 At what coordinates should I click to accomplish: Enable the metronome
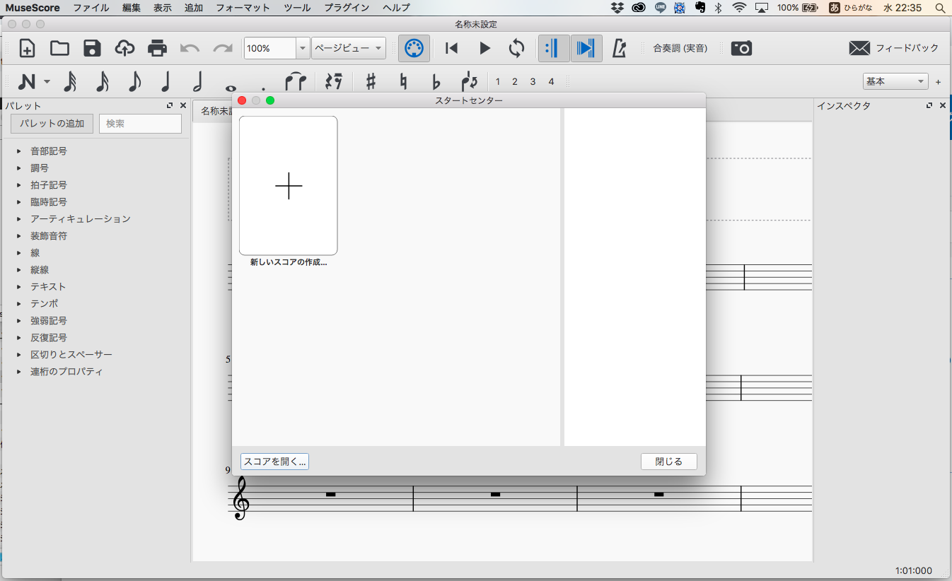(x=617, y=48)
